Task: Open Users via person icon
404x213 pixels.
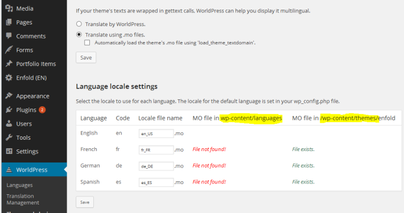Action: pyautogui.click(x=9, y=124)
